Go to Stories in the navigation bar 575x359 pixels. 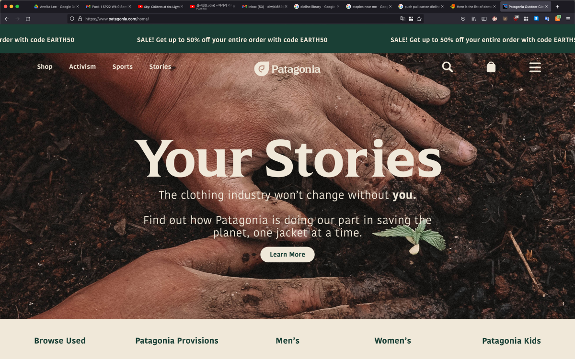(160, 67)
